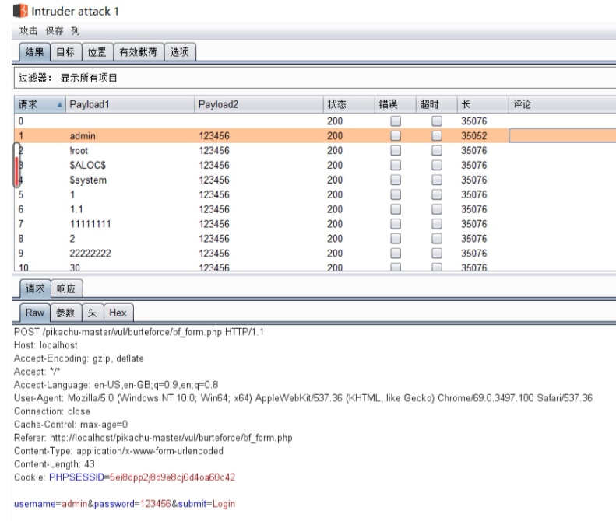The image size is (616, 521).
Task: Select request row 0
Action: 315,121
